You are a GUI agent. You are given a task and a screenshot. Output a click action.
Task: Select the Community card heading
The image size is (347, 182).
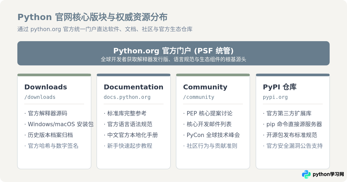[x=205, y=87]
